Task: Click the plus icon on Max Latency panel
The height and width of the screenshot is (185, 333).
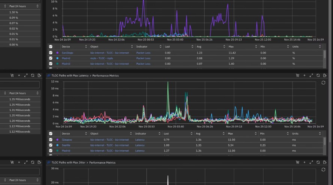Action: 305,75
